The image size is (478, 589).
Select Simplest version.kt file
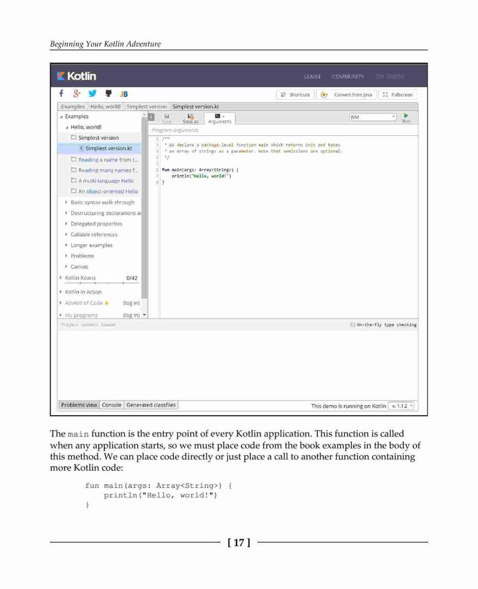[x=99, y=148]
